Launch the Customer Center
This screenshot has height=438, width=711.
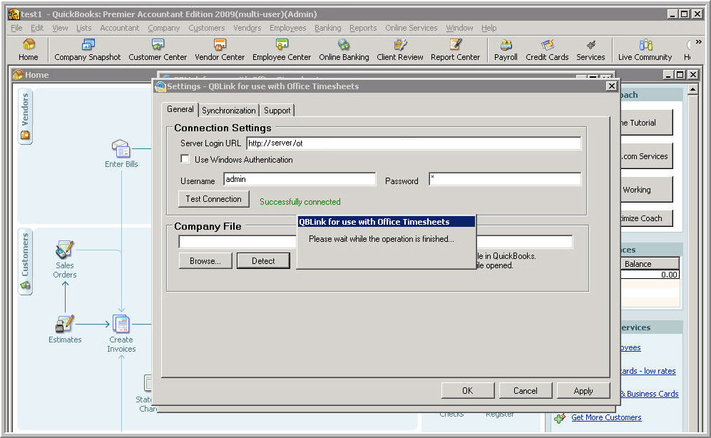pos(158,49)
